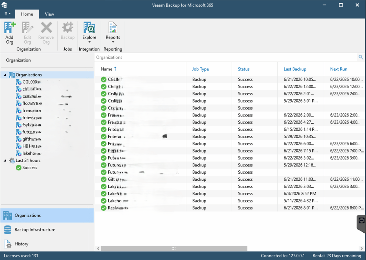Switch to the Home ribbon tab

click(x=27, y=14)
